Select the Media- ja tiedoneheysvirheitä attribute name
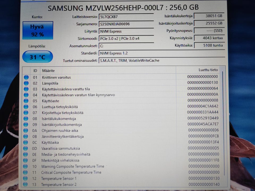The height and width of the screenshot is (191, 255). (x=66, y=154)
